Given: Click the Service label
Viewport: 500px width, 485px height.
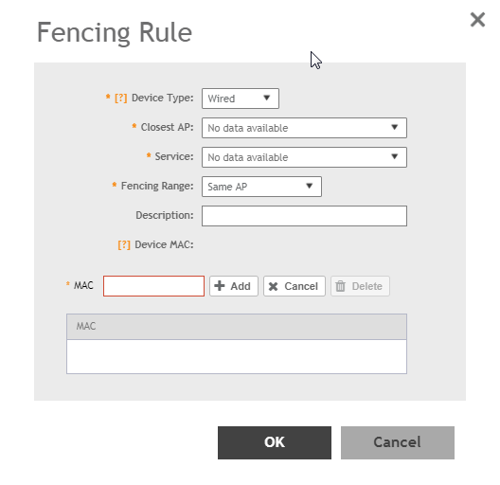Looking at the screenshot, I should (174, 156).
